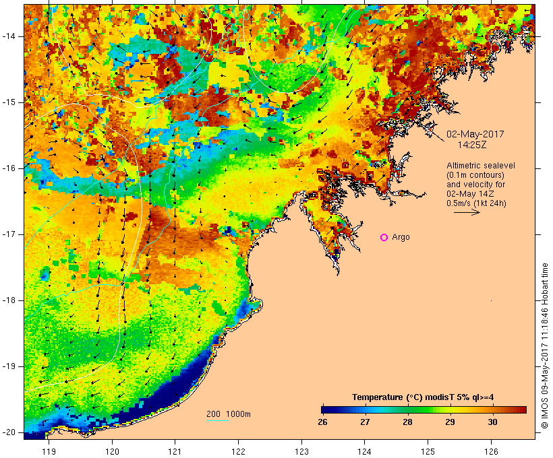Click the colorbar label '26'
553x458 pixels.
322,422
